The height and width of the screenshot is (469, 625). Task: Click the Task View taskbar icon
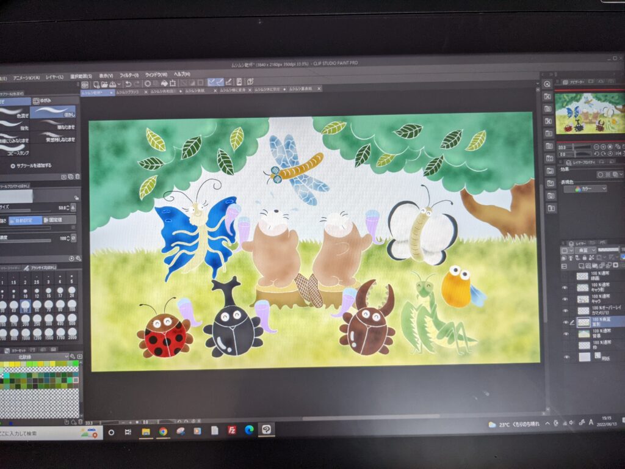click(128, 432)
